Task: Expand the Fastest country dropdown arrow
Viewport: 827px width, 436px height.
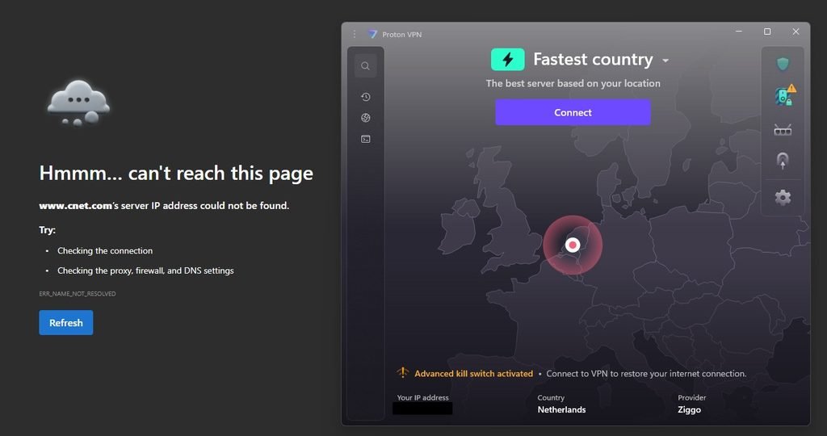Action: pos(665,61)
